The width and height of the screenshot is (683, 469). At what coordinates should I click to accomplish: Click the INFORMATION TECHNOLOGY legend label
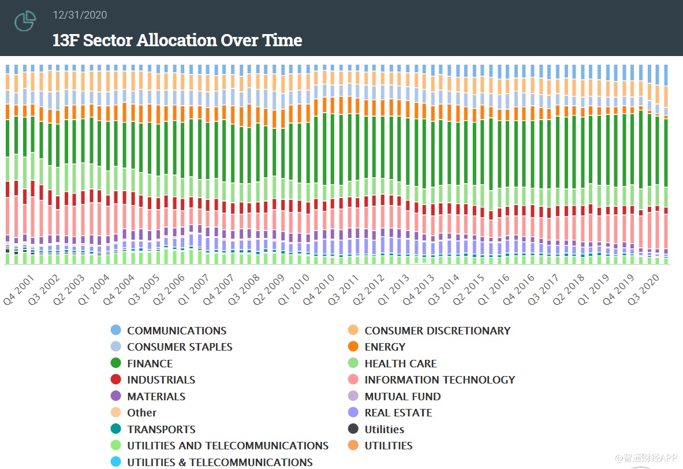click(439, 379)
